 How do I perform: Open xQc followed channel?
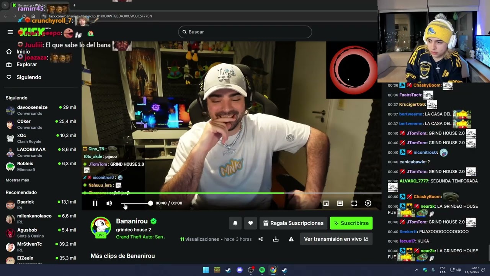(x=41, y=138)
